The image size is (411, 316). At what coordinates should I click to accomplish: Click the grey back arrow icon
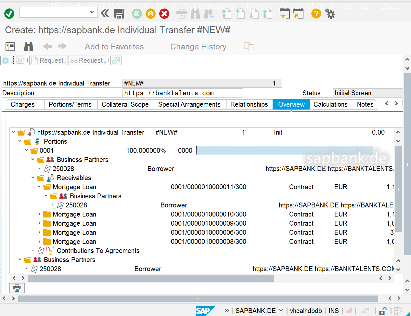point(47,46)
